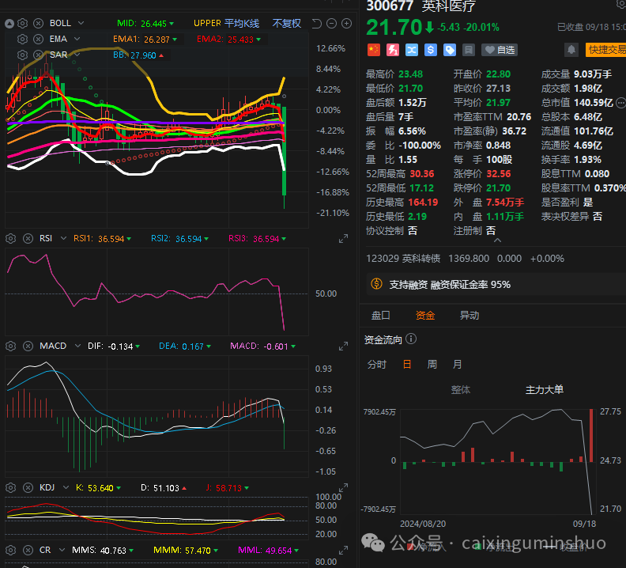The width and height of the screenshot is (626, 568).
Task: Maximize the RSI panel with the expand icon
Action: (344, 239)
